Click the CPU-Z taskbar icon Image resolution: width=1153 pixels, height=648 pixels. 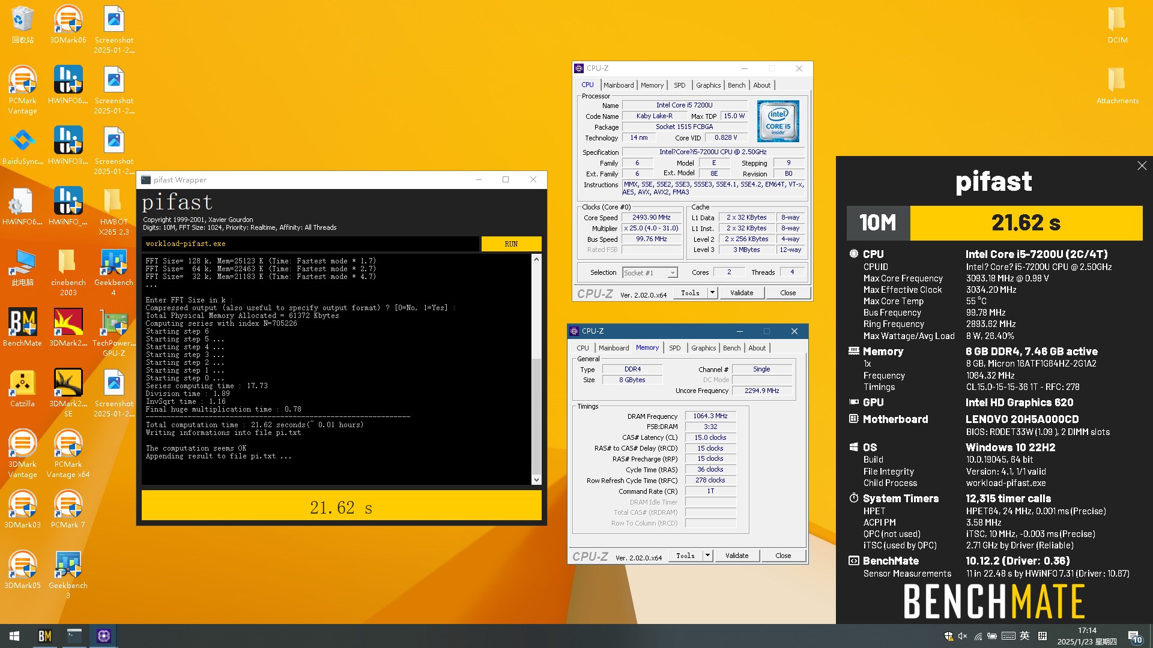pyautogui.click(x=103, y=635)
